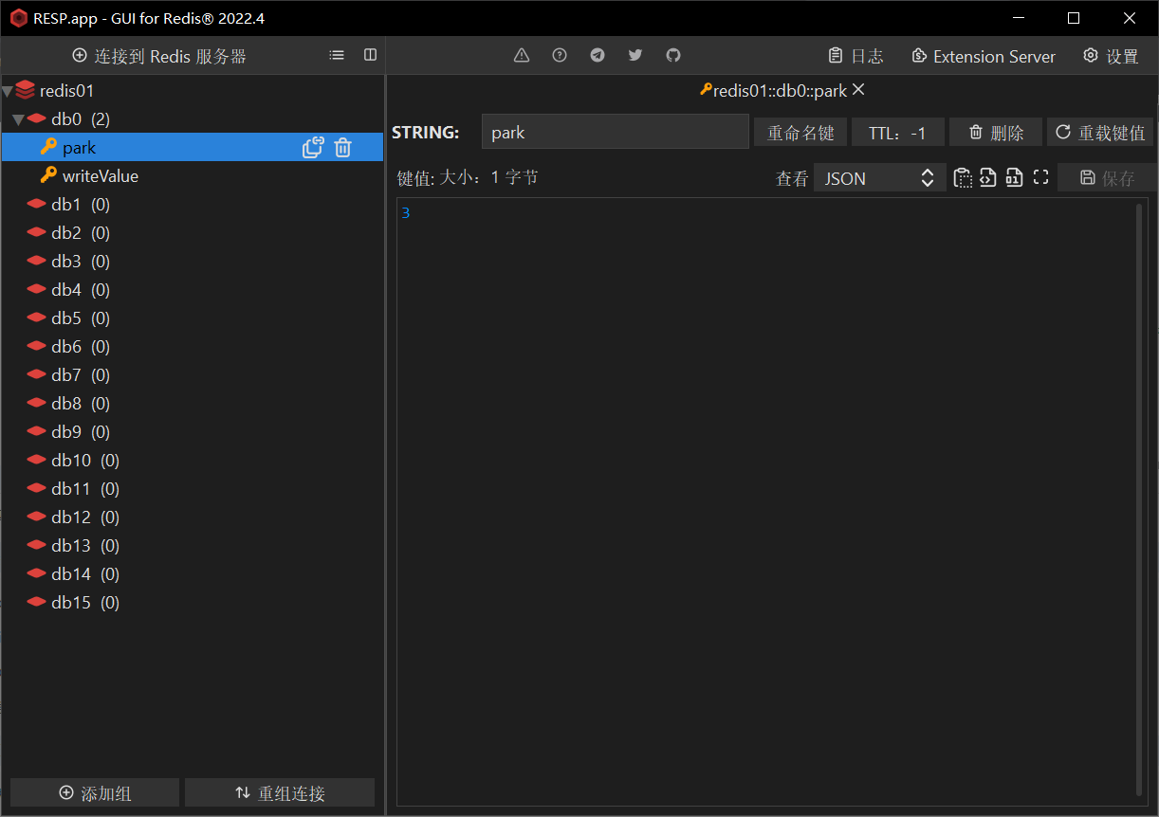The image size is (1159, 817).
Task: Open the GitHub repository icon
Action: click(673, 56)
